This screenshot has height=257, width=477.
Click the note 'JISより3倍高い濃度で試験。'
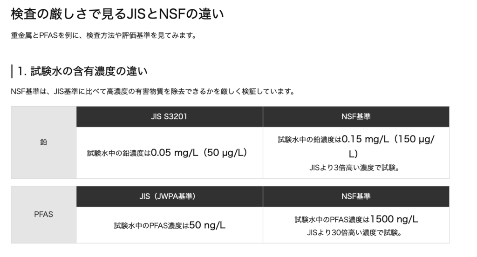(x=355, y=168)
